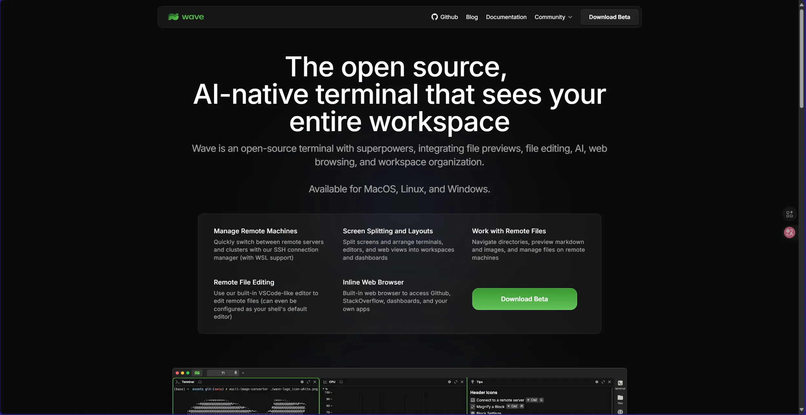Click the translate extension icon at right edge
The width and height of the screenshot is (806, 415).
tap(789, 232)
